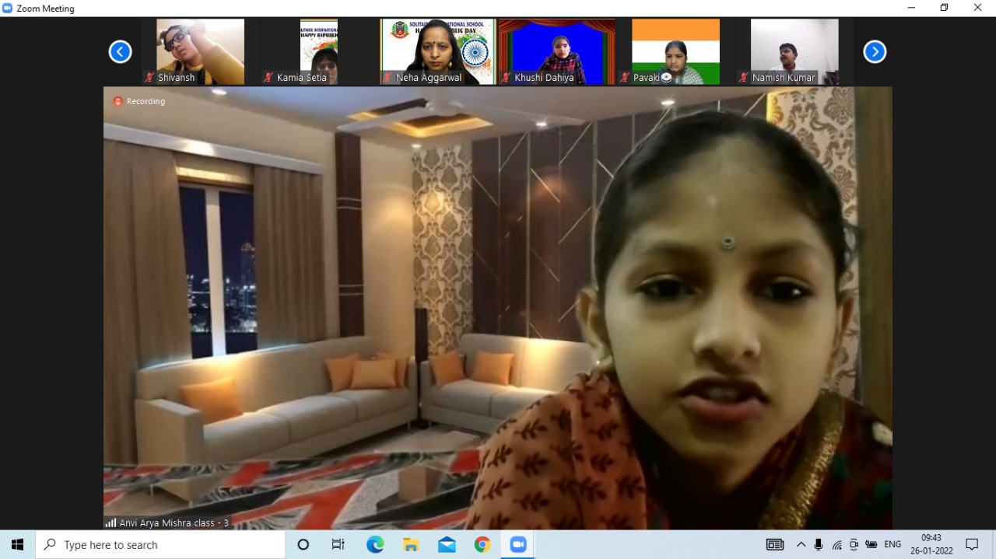Image resolution: width=996 pixels, height=559 pixels.
Task: Click the Type here to search box
Action: point(160,544)
